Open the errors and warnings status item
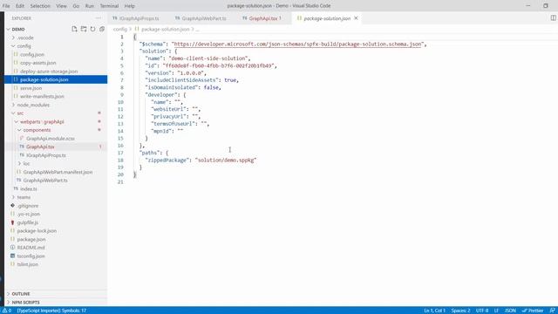 pyautogui.click(x=7, y=311)
